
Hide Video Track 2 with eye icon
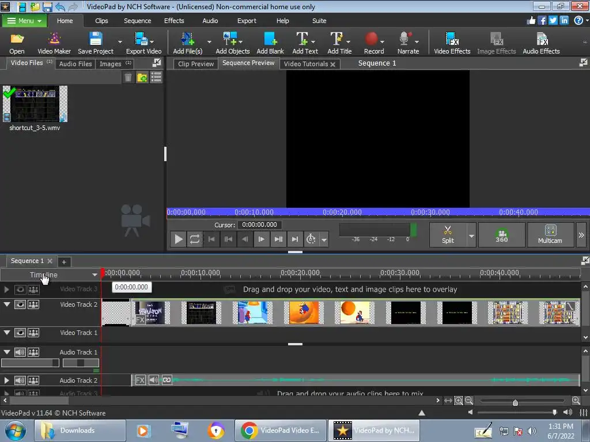20,304
